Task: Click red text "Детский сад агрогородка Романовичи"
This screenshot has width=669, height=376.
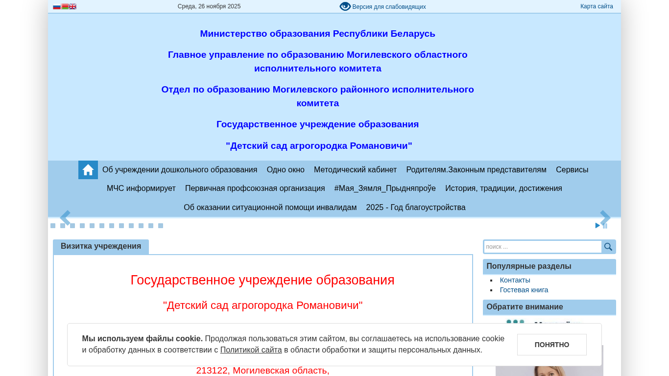Action: pos(263,305)
